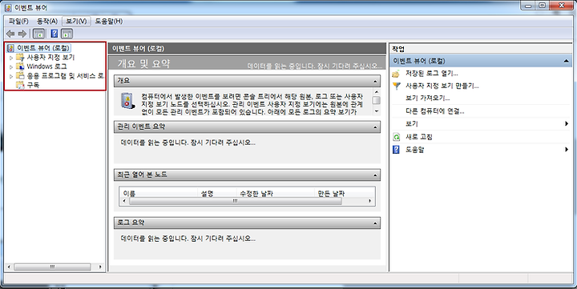Click 사용자 지정 보기 만들기... action
The height and width of the screenshot is (289, 577).
pos(442,86)
